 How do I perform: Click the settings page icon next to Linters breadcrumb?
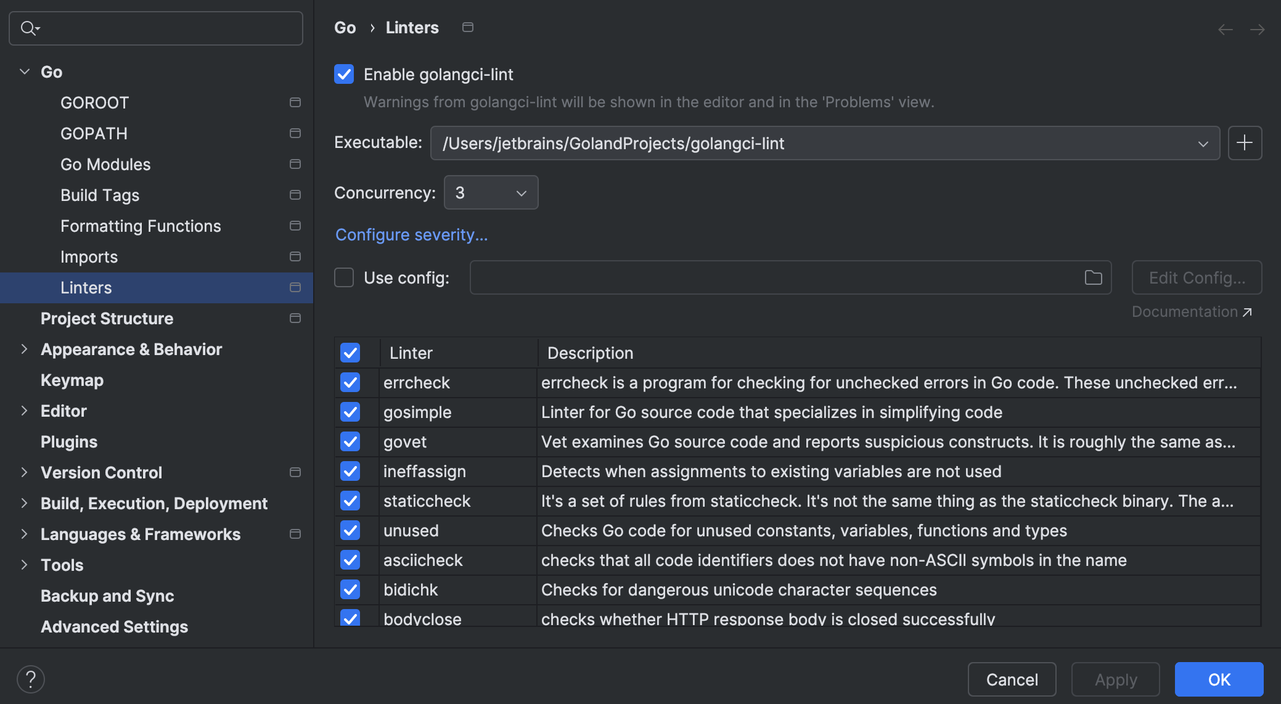(x=467, y=27)
